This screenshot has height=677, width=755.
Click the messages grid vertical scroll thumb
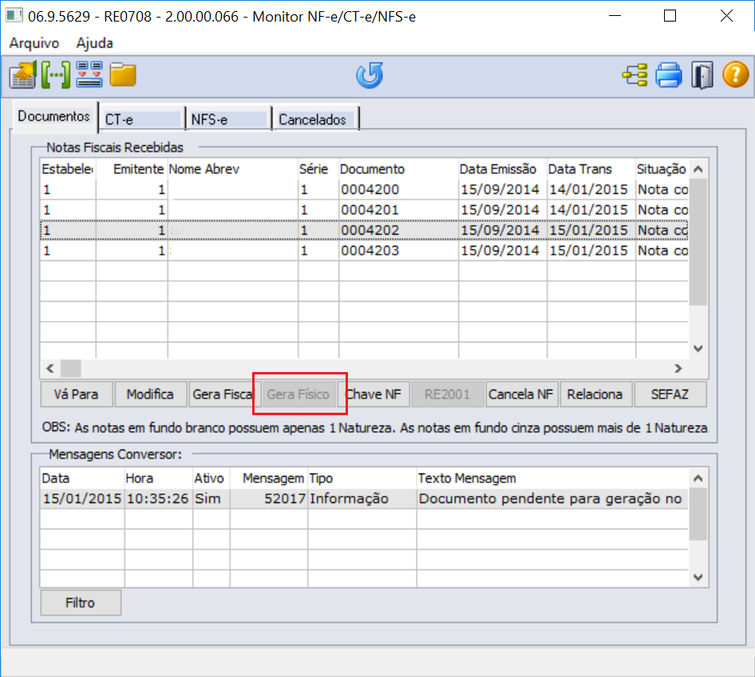698,514
